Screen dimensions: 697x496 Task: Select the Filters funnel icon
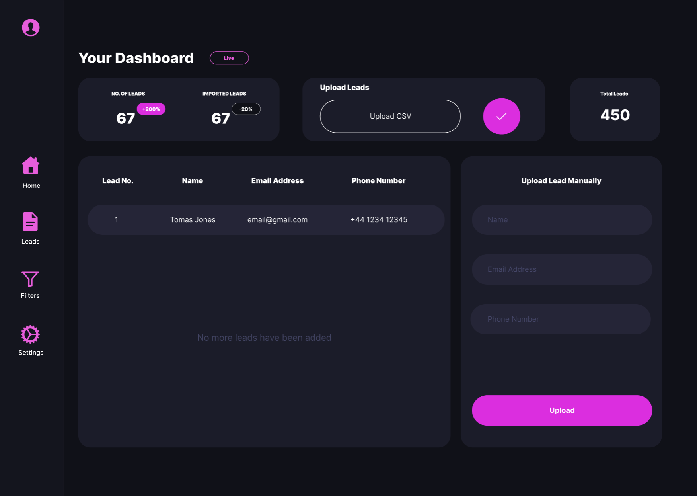[30, 279]
